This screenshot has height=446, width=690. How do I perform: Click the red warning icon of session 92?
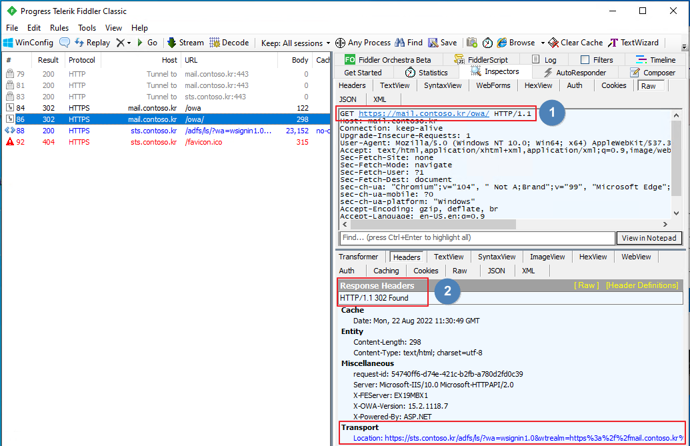pos(10,142)
